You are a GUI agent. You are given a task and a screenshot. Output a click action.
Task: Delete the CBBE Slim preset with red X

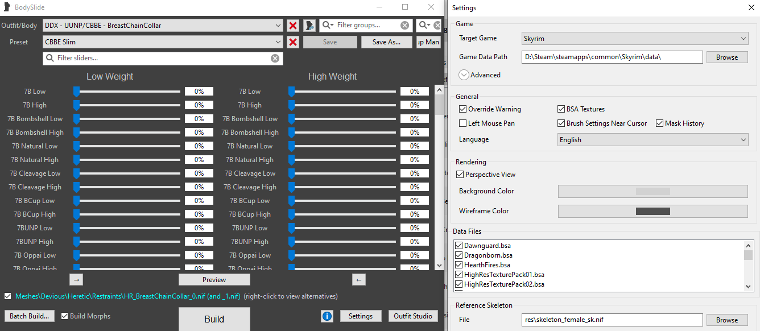coord(293,42)
